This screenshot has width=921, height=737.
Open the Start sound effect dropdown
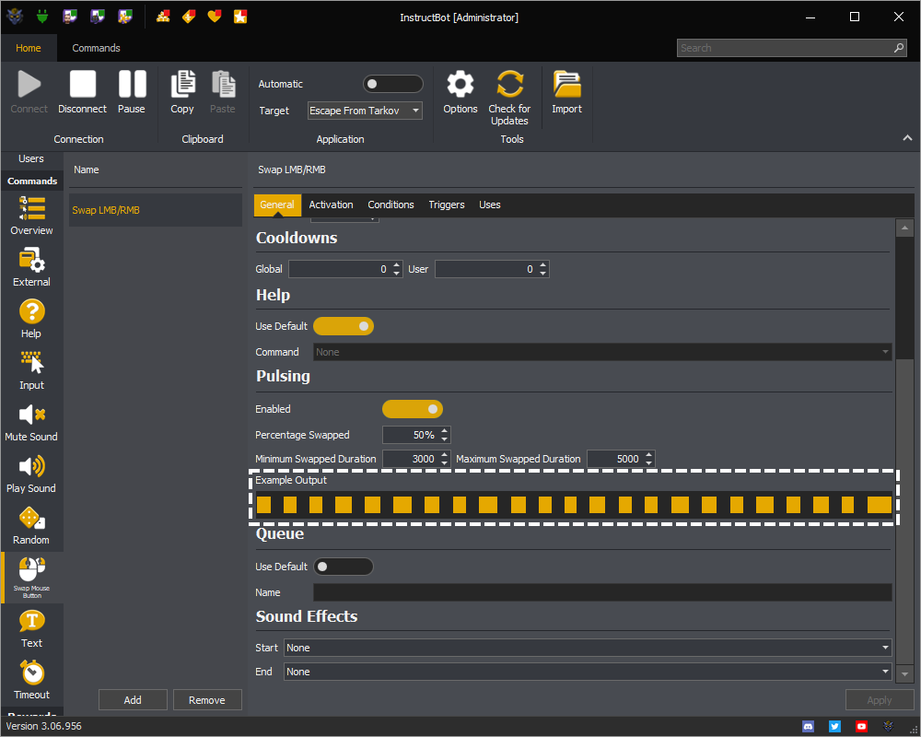588,648
